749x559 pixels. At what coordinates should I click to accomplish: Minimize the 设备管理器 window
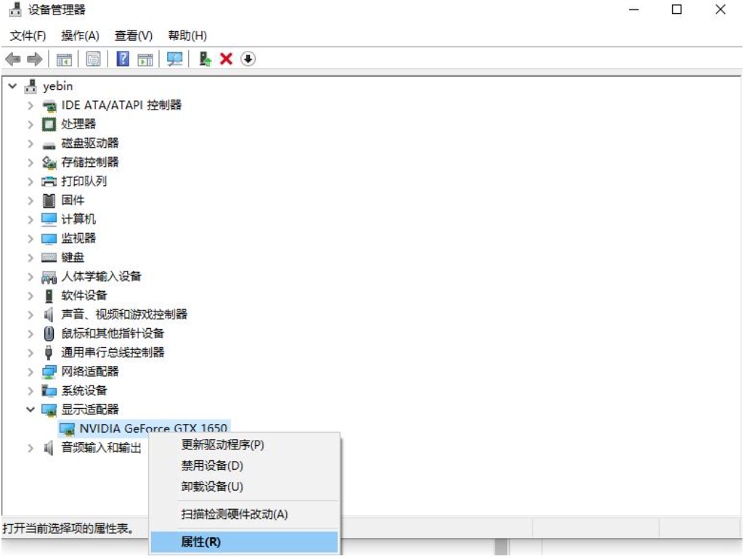634,9
